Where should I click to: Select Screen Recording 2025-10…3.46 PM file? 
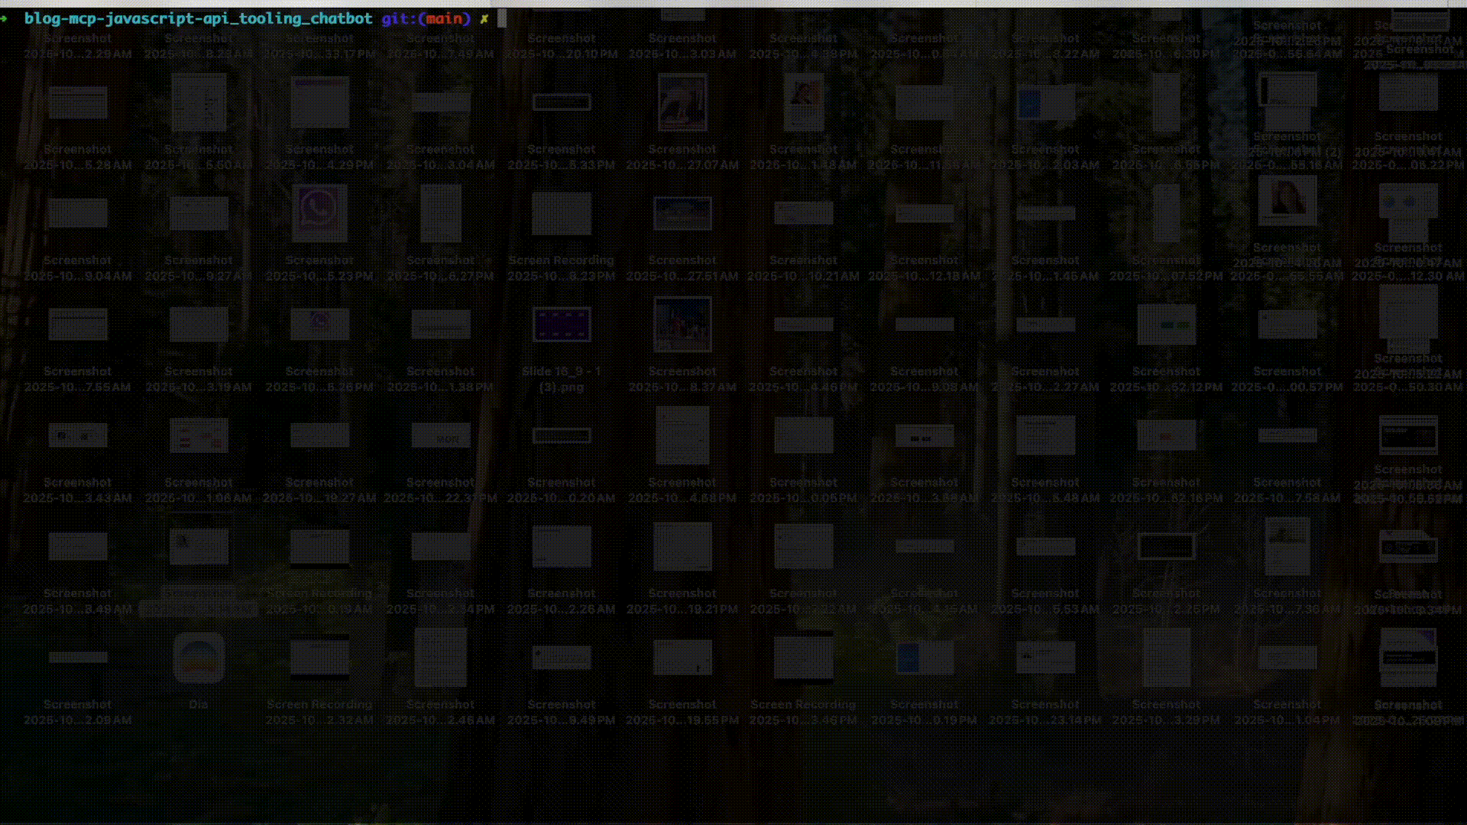803,657
